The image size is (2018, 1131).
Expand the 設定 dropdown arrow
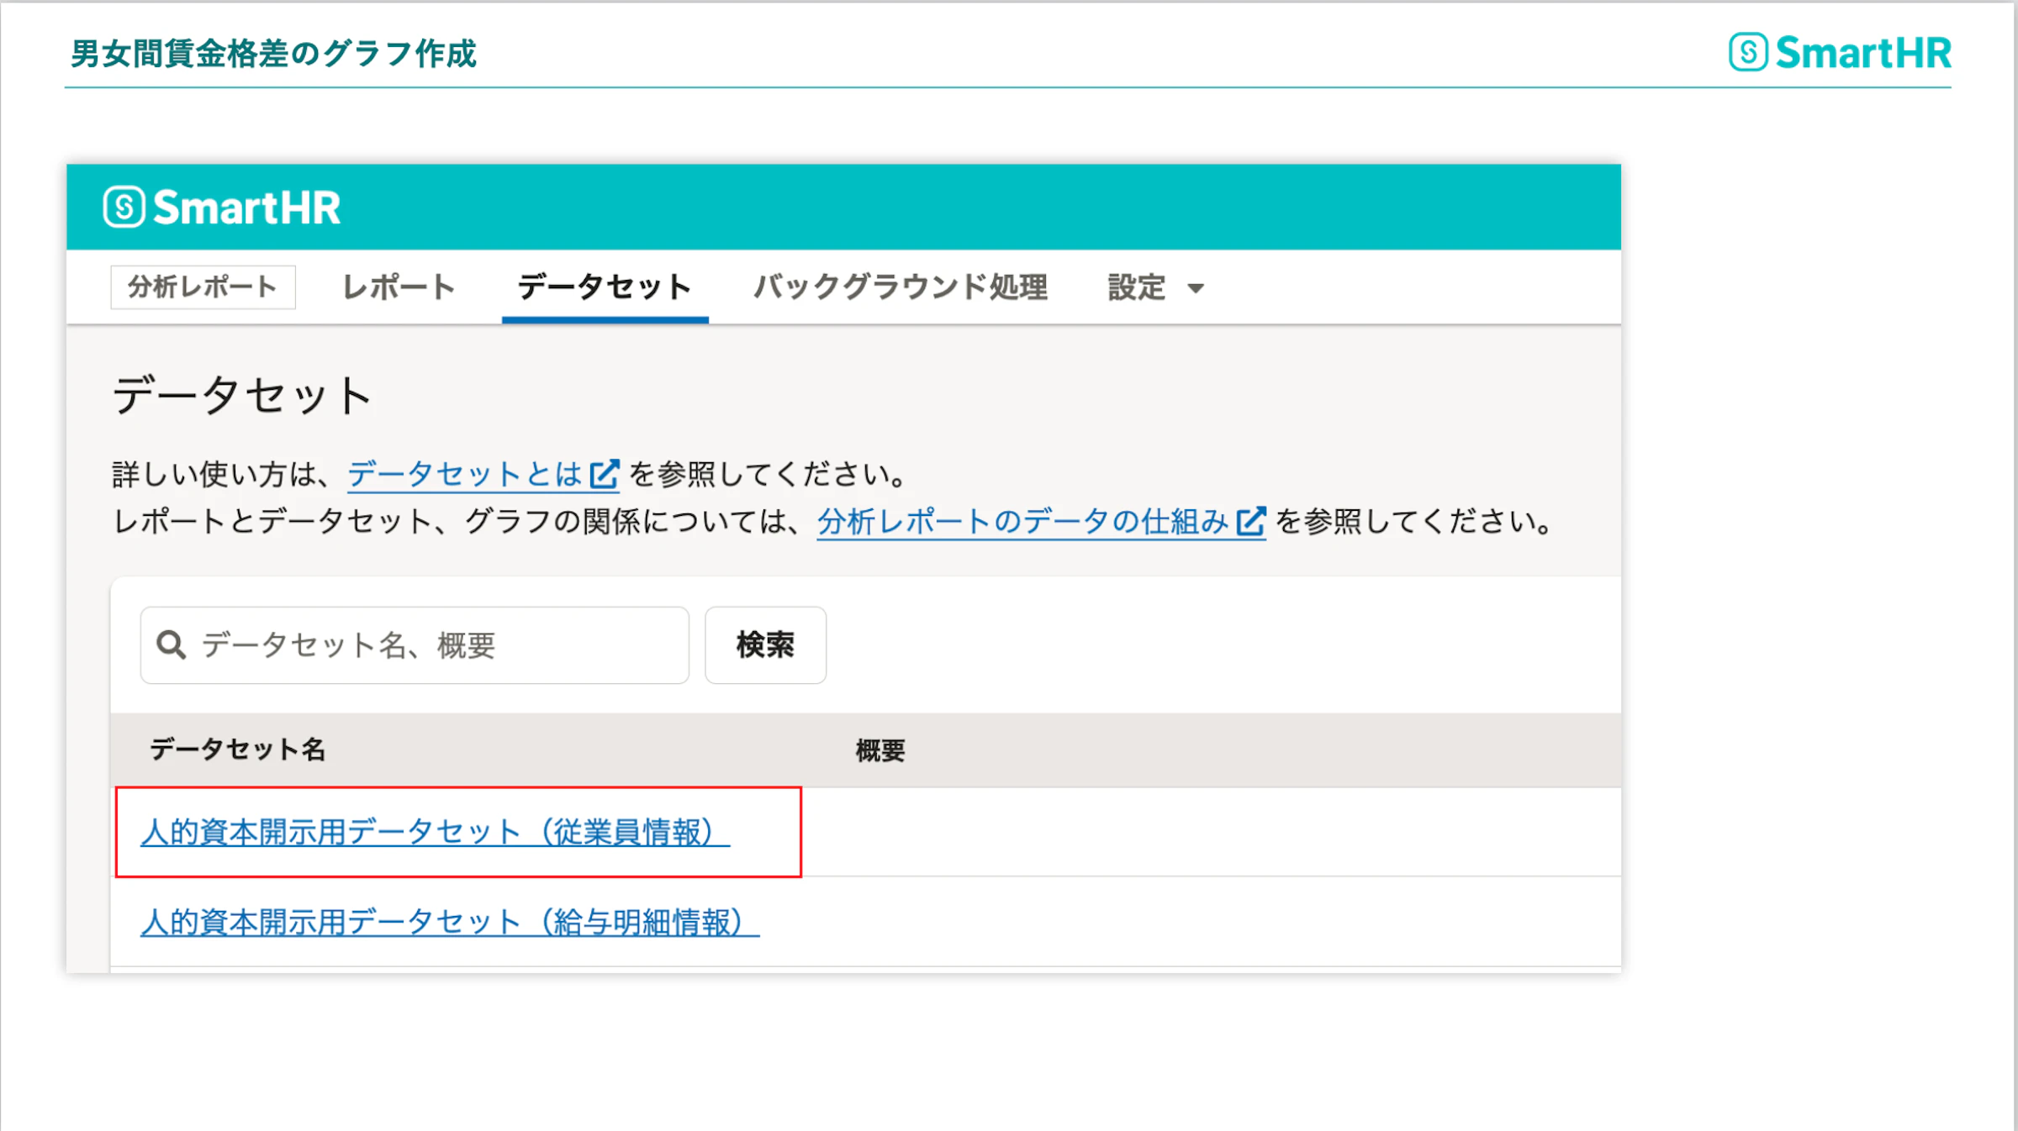point(1196,288)
